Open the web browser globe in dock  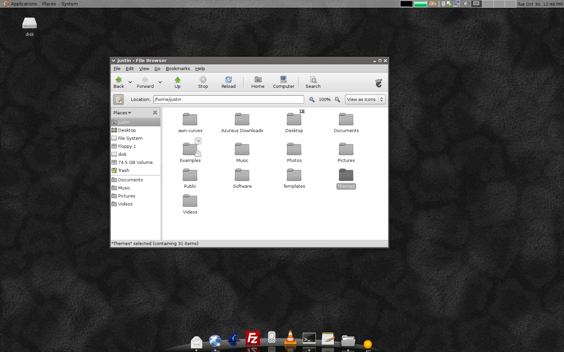click(215, 341)
